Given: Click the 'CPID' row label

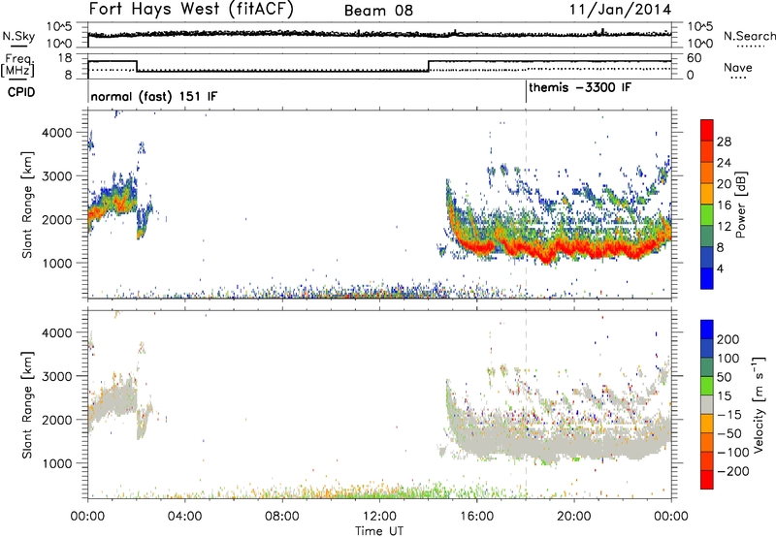Looking at the screenshot, I should (21, 92).
